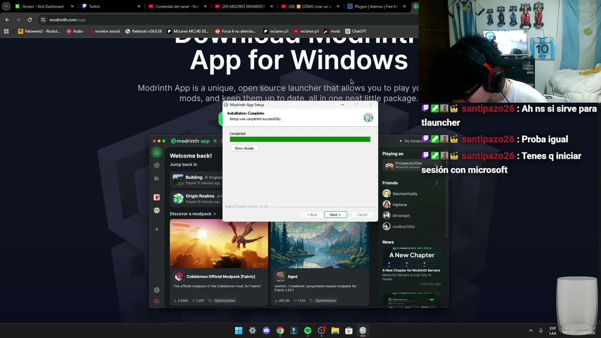601x338 pixels.
Task: Switch to the Plugins | Aternos tab
Action: coord(377,7)
